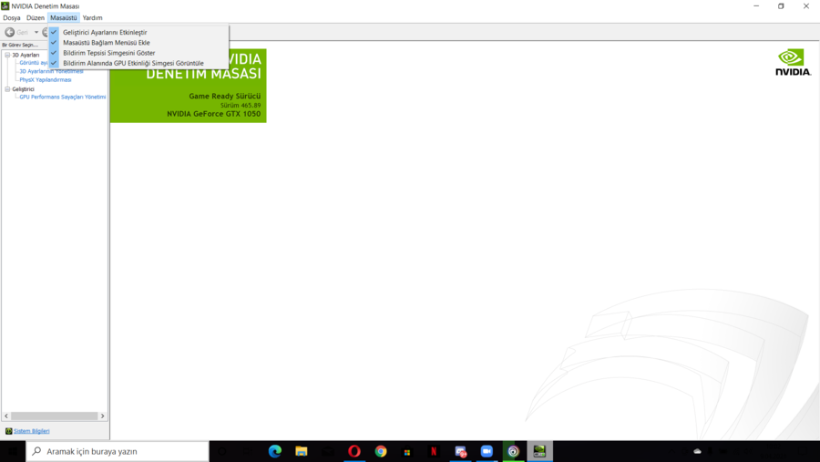Open Google Chrome from the taskbar
Screen dimensions: 820x462
point(381,451)
